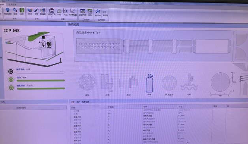Click the empty Plasma progress bar
248x144 pixels.
click(41, 72)
